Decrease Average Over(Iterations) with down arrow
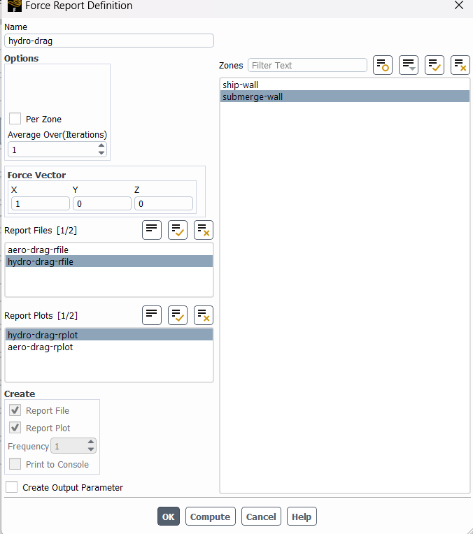This screenshot has width=473, height=534. 101,153
